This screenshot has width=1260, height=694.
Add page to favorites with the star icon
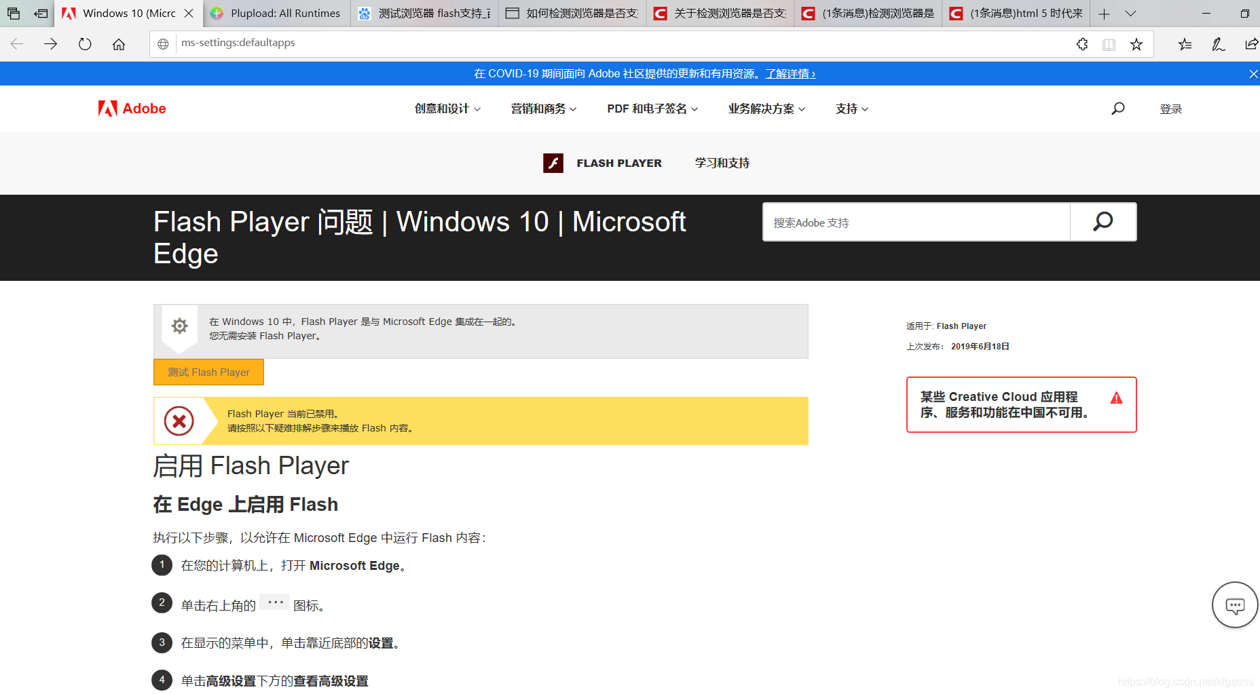1136,43
